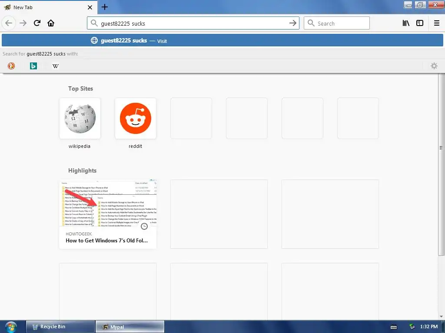Click the page vertical scrollbar

441,164
